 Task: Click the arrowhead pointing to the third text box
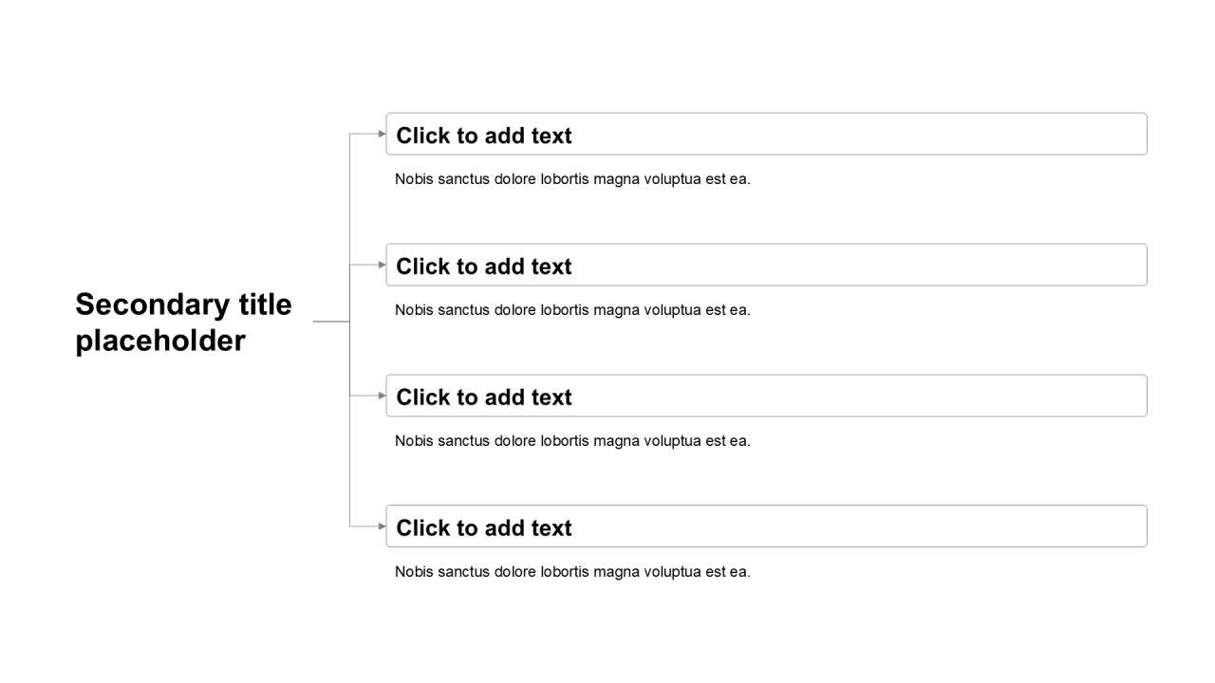pos(382,396)
